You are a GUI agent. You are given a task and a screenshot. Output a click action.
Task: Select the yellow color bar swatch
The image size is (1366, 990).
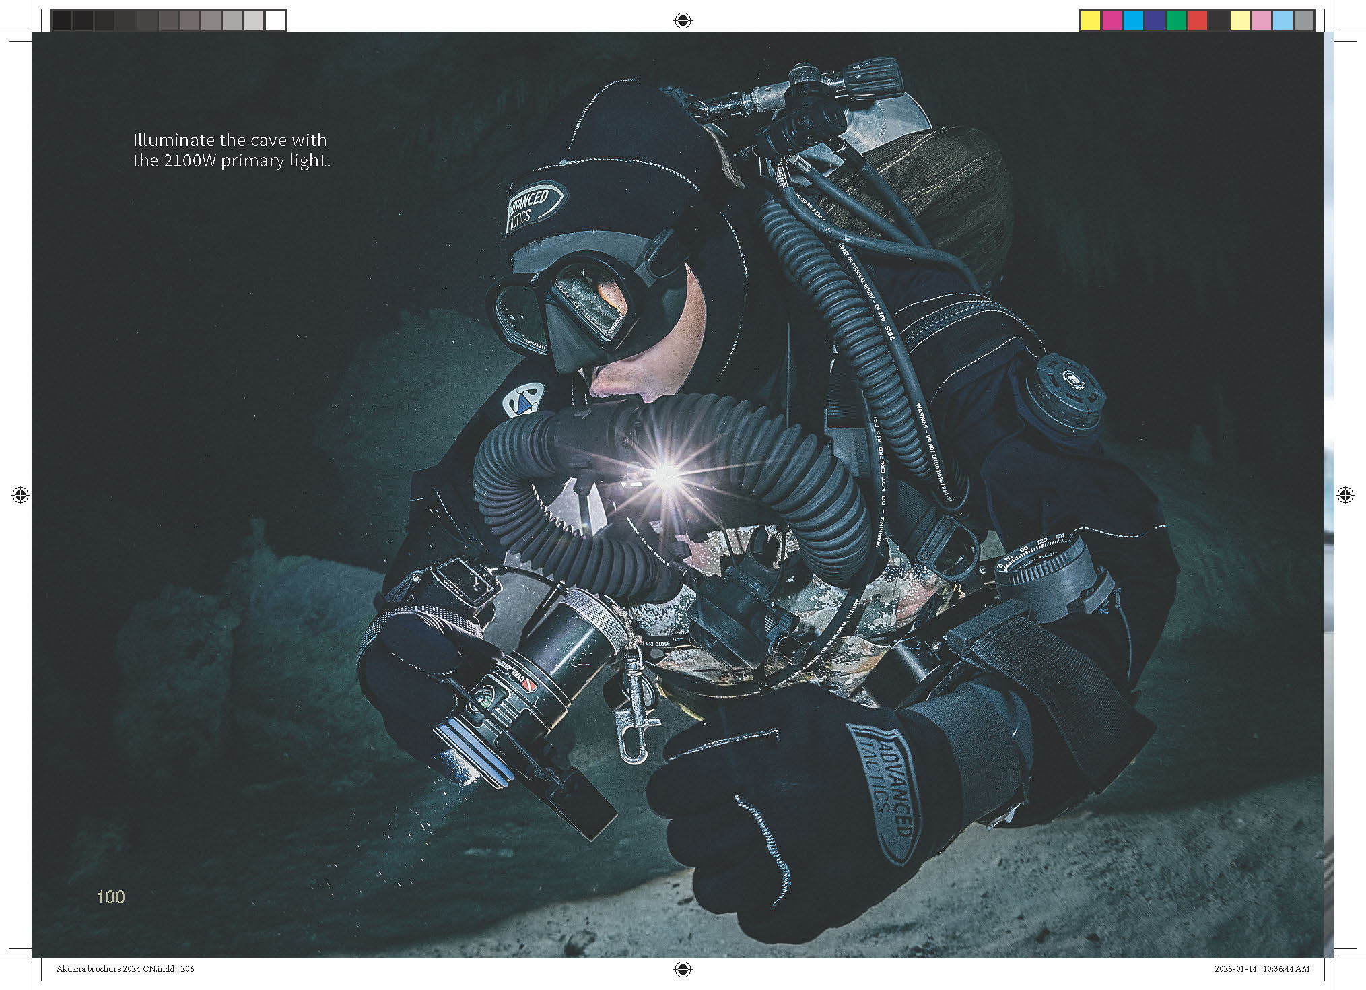click(1090, 21)
